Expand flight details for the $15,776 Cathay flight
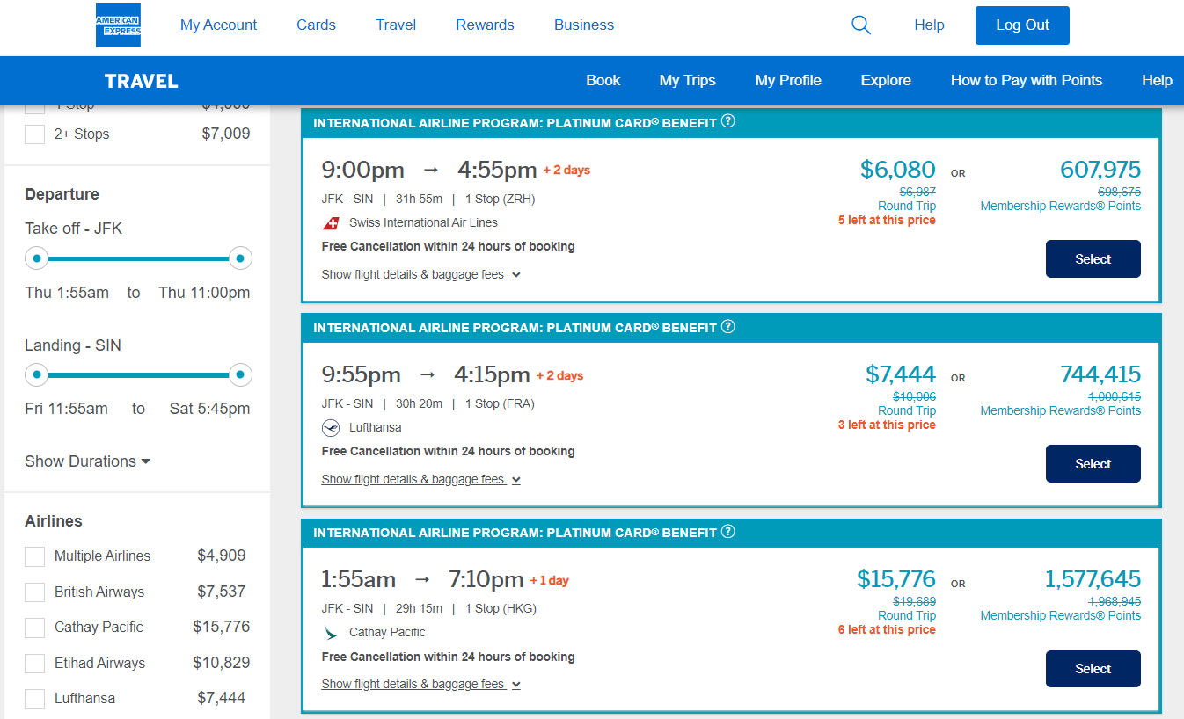 tap(420, 684)
